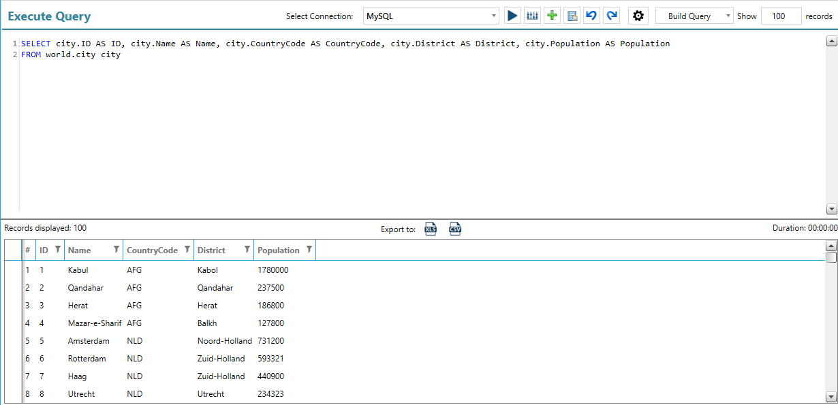The image size is (838, 405).
Task: Click the SELECT line in the SQL editor
Action: 345,44
